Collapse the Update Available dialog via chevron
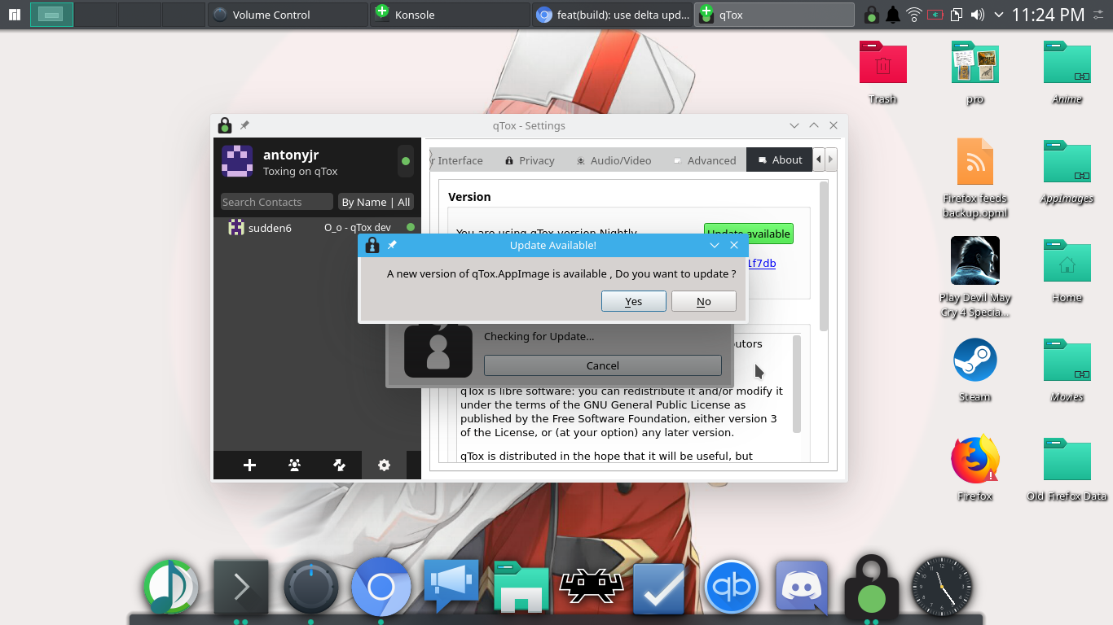The width and height of the screenshot is (1113, 625). [715, 245]
